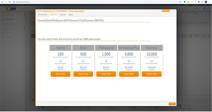Click the Business plan header
Viewport: 212px width, 112px height.
[152, 48]
